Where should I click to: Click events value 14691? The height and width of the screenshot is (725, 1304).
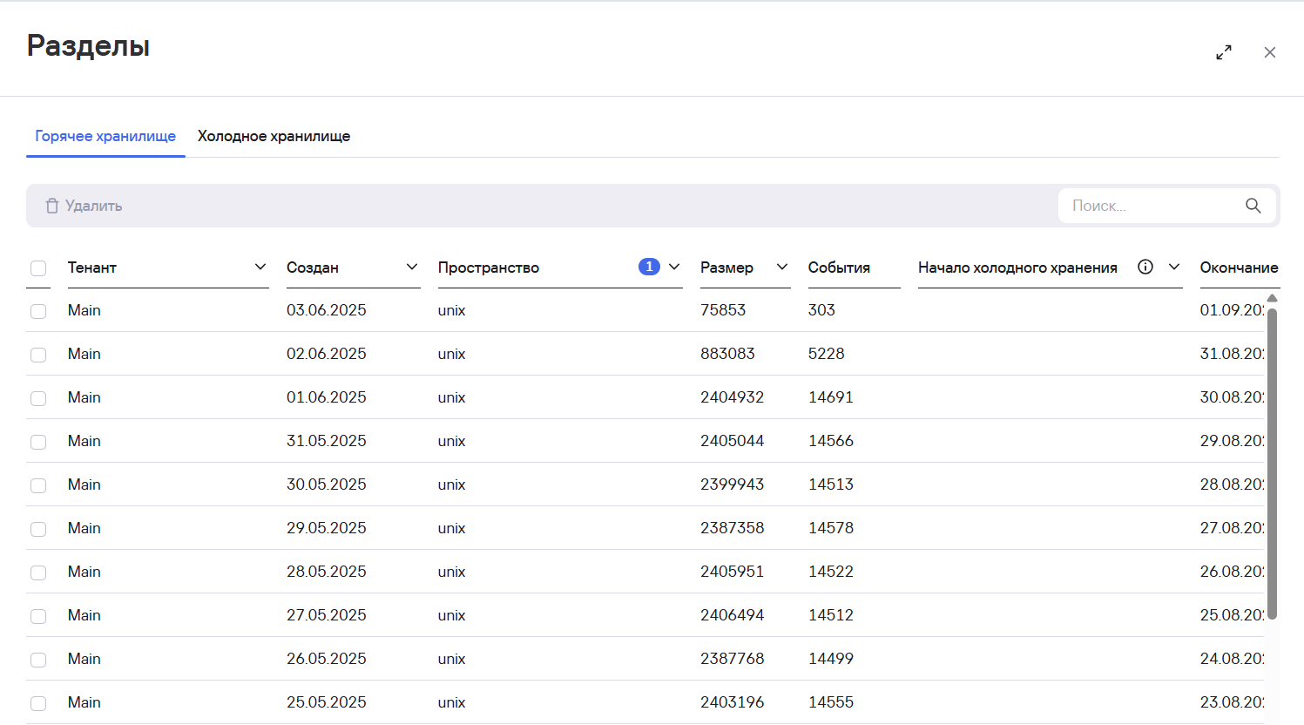[x=831, y=397]
